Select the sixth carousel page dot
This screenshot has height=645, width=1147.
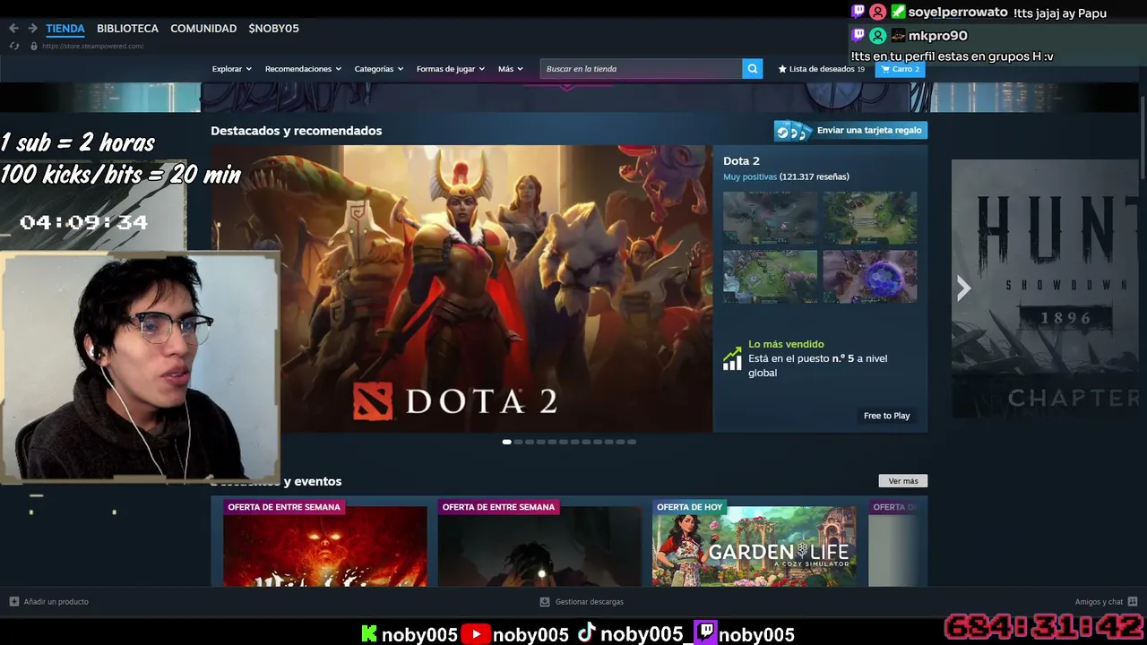coord(564,442)
